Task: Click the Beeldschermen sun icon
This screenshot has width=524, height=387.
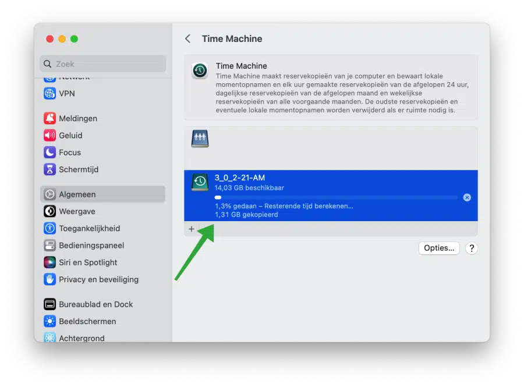Action: tap(50, 321)
